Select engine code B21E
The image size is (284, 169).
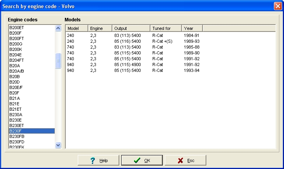tap(32, 104)
